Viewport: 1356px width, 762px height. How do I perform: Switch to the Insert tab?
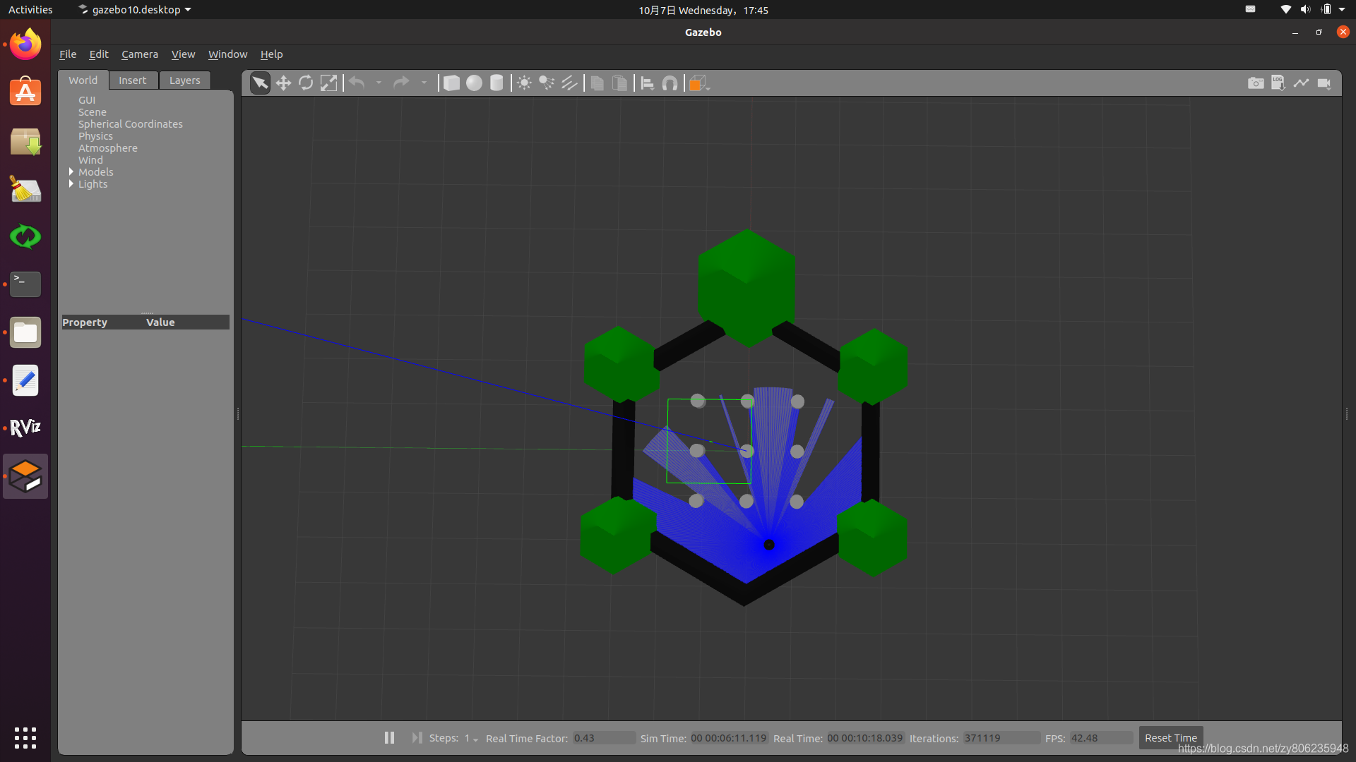132,80
